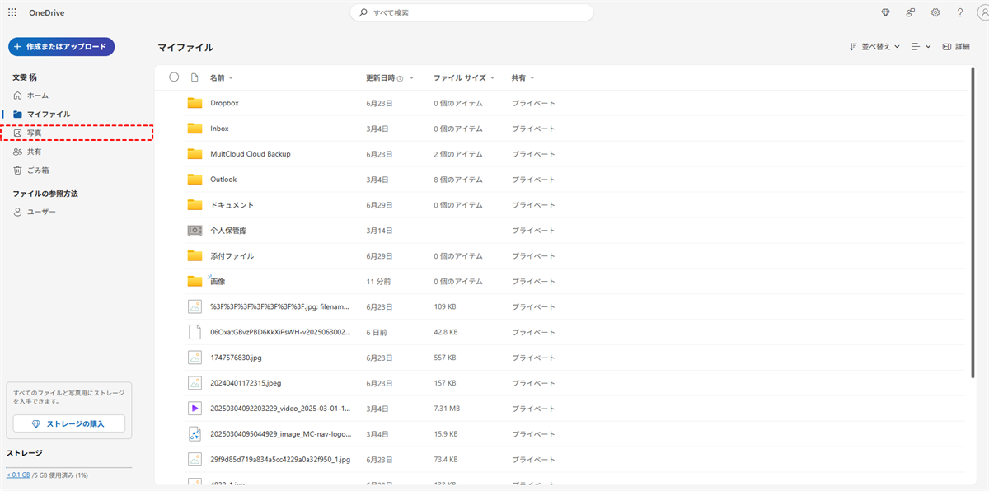Image resolution: width=989 pixels, height=491 pixels.
Task: Toggle the select-all circle checkbox in header
Action: pyautogui.click(x=174, y=77)
